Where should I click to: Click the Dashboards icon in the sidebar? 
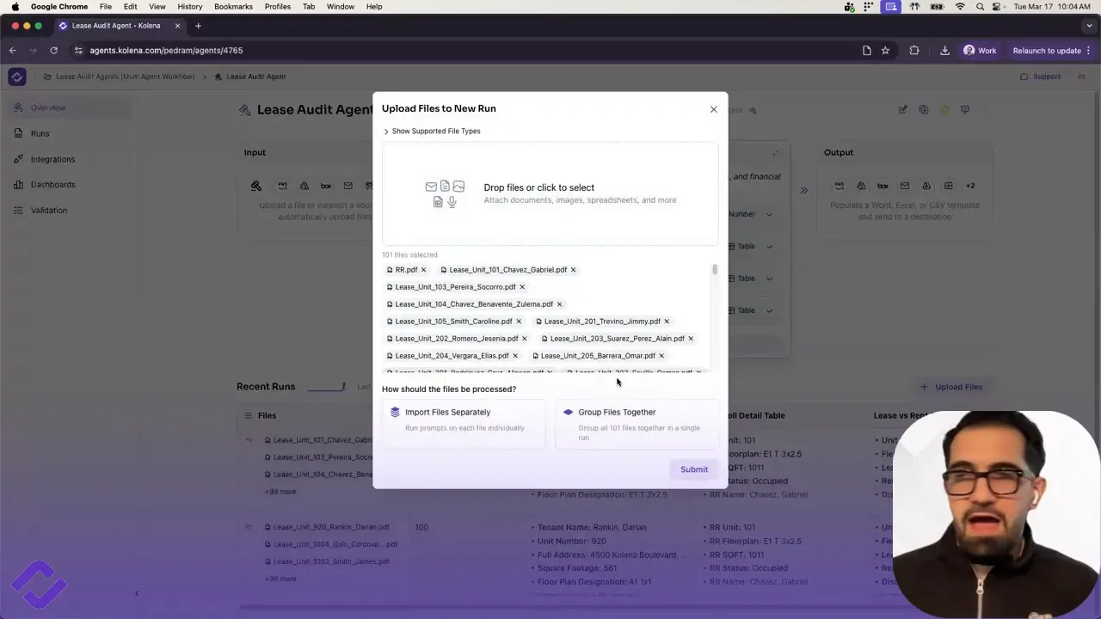(52, 184)
